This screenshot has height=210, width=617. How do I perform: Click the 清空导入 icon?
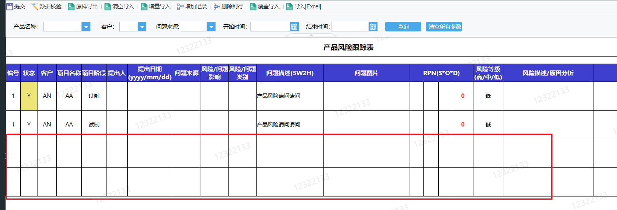[108, 7]
